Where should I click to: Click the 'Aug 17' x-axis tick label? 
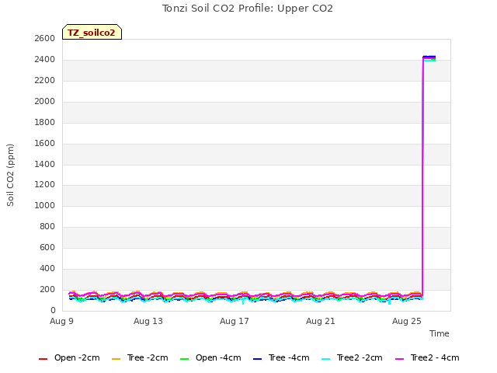pos(235,321)
